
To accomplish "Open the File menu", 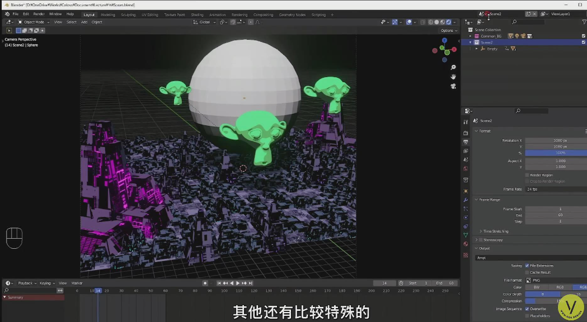I will tap(15, 14).
